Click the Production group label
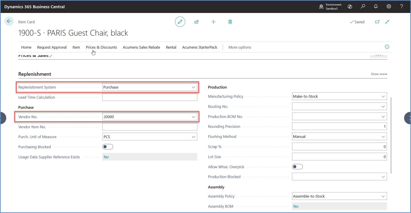This screenshot has height=213, width=411. [x=217, y=87]
